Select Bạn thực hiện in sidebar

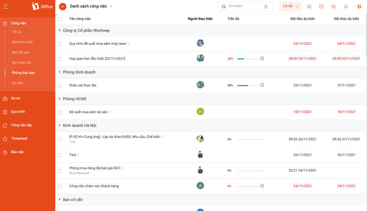(x=22, y=42)
